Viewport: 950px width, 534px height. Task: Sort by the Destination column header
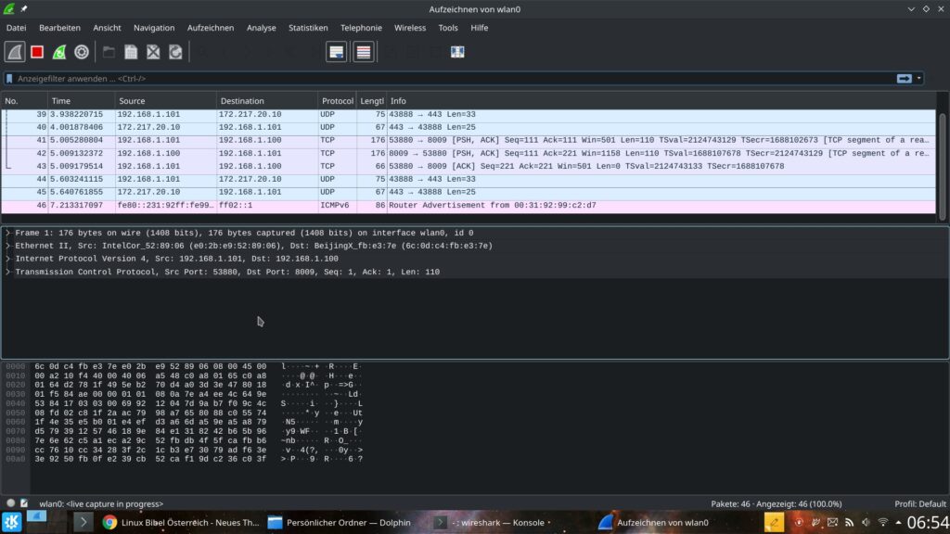point(267,101)
